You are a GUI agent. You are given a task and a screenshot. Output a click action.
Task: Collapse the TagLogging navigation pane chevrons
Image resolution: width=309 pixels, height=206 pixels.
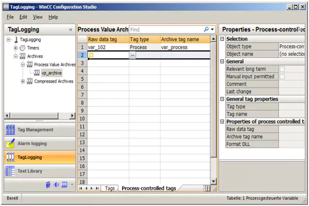coord(71,29)
